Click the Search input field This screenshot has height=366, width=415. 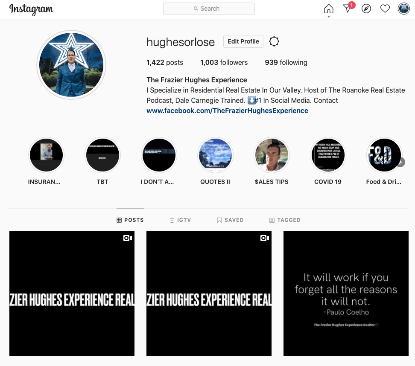pos(209,9)
